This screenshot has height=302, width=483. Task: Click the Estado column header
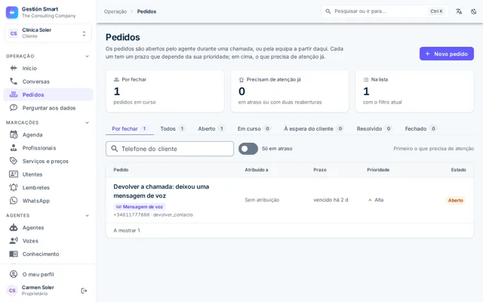(458, 170)
